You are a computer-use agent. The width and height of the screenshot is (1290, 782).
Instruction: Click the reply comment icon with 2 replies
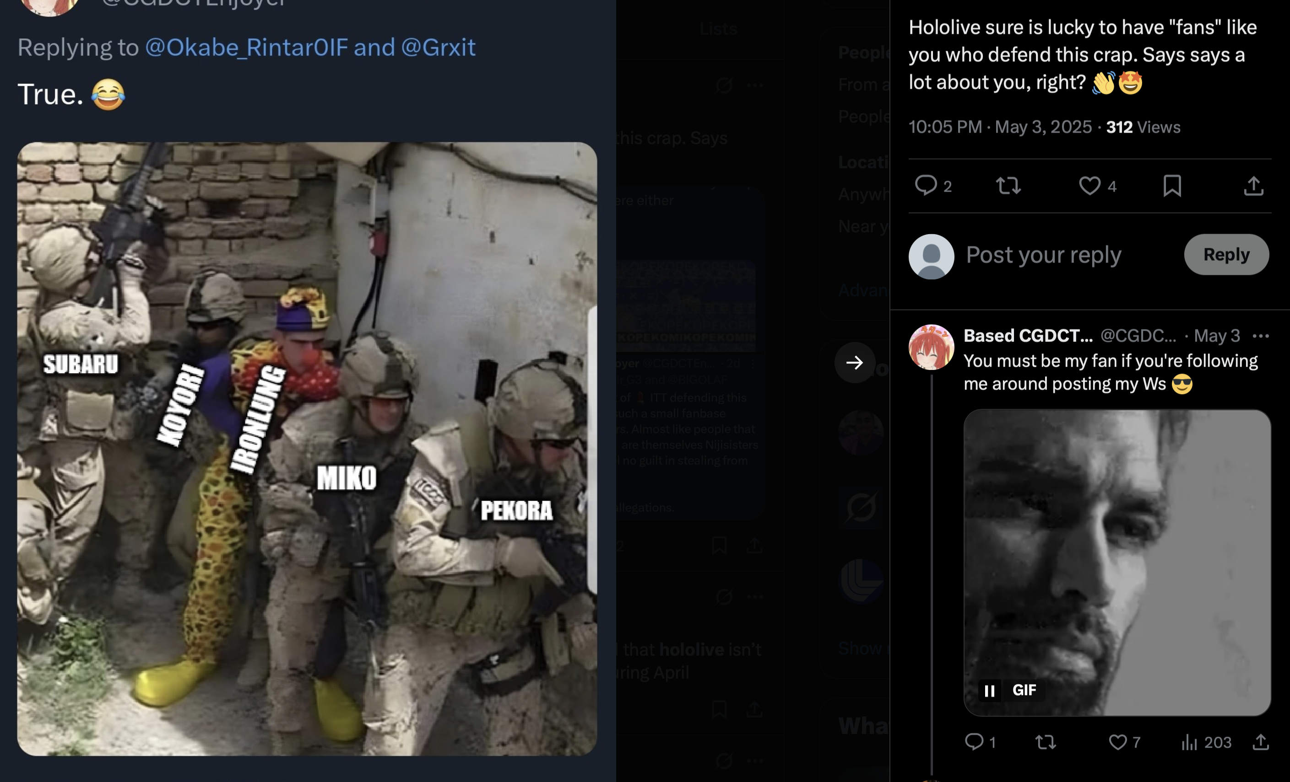[926, 186]
